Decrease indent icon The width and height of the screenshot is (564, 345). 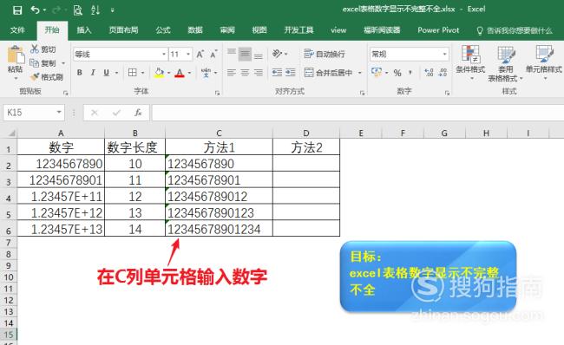pyautogui.click(x=277, y=73)
